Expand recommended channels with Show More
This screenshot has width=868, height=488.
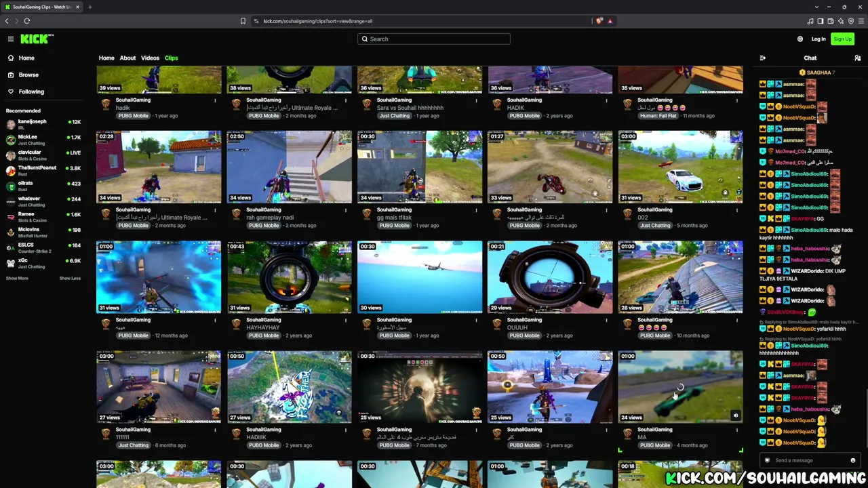(x=17, y=278)
